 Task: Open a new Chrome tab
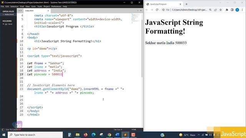click(x=186, y=4)
